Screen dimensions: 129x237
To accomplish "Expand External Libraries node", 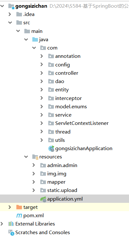I will (2, 224).
